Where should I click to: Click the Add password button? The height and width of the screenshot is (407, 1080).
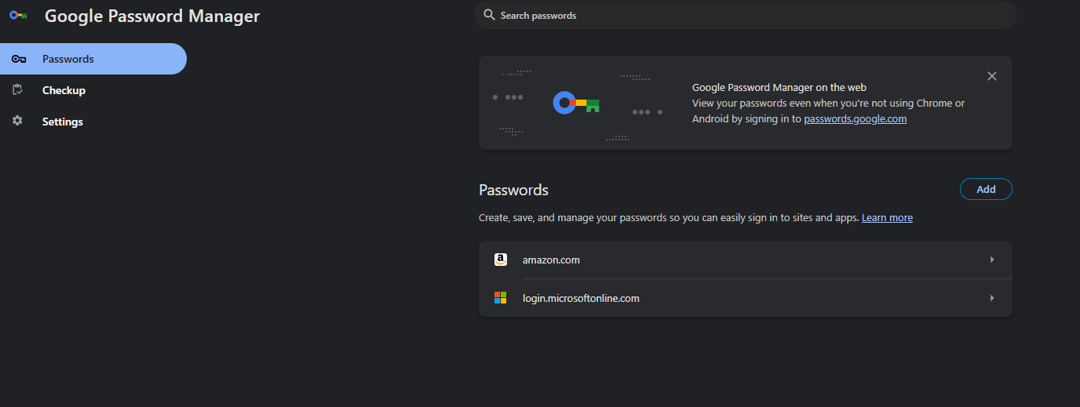coord(986,189)
